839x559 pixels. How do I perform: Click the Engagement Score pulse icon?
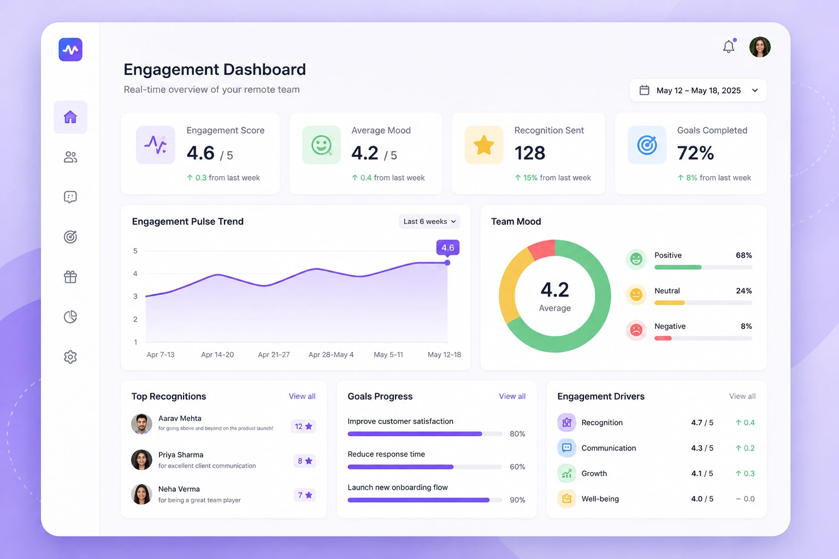[156, 145]
